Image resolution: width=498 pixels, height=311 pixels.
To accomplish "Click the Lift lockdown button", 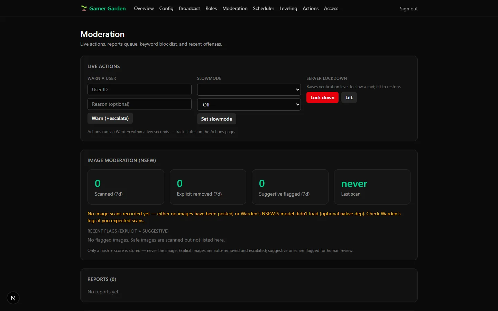I will (349, 97).
